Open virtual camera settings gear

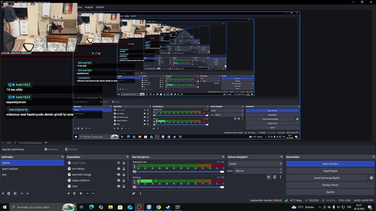pyautogui.click(x=371, y=178)
